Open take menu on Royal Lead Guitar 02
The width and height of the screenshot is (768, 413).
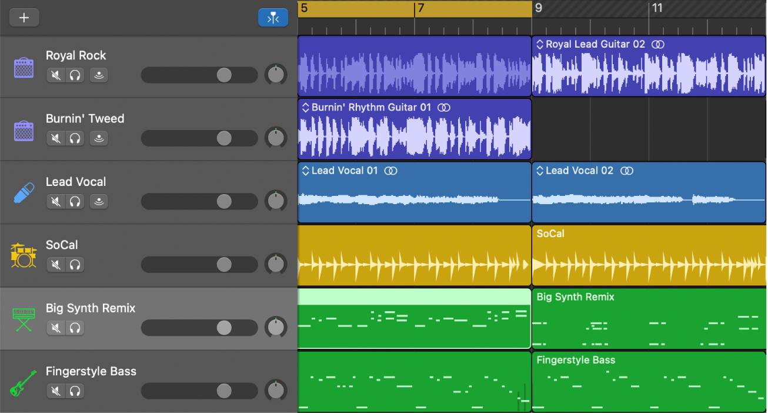(540, 45)
